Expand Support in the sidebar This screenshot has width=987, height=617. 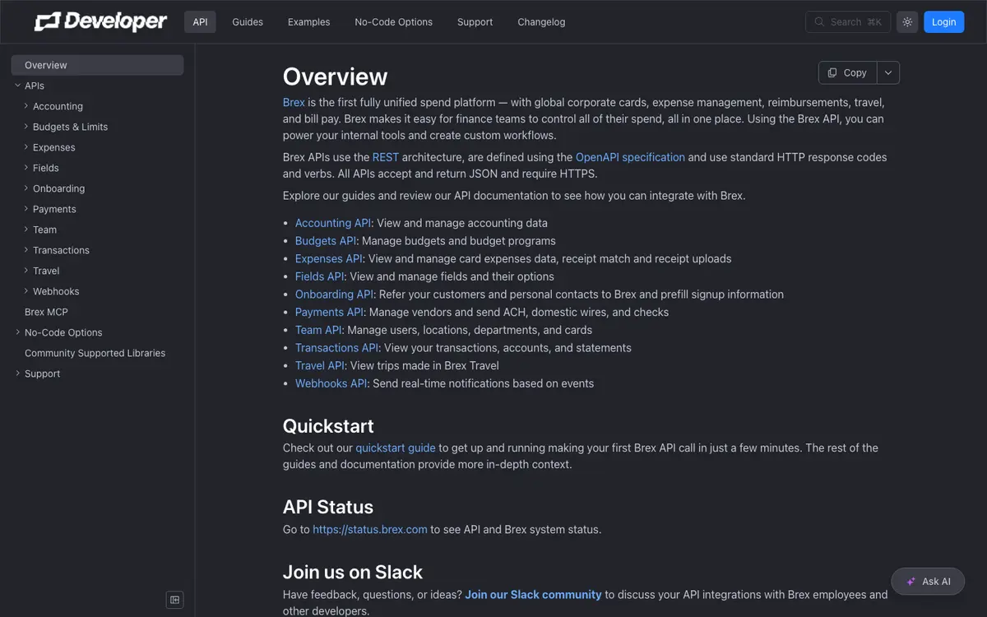pyautogui.click(x=97, y=373)
